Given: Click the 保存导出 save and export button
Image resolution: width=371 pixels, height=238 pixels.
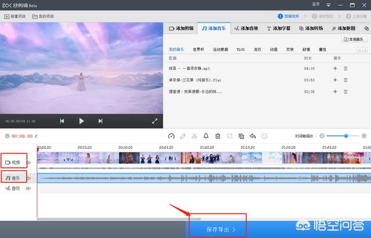Looking at the screenshot, I should [x=221, y=229].
